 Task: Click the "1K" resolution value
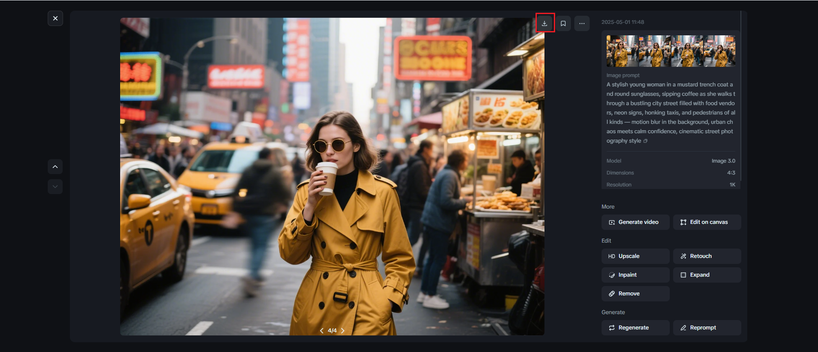(732, 185)
